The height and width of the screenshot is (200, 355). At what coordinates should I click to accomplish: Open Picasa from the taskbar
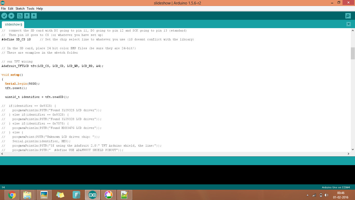(x=109, y=195)
